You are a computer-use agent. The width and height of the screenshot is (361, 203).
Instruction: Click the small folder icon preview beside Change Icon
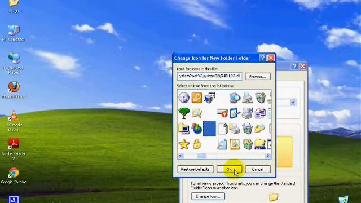coord(273,197)
